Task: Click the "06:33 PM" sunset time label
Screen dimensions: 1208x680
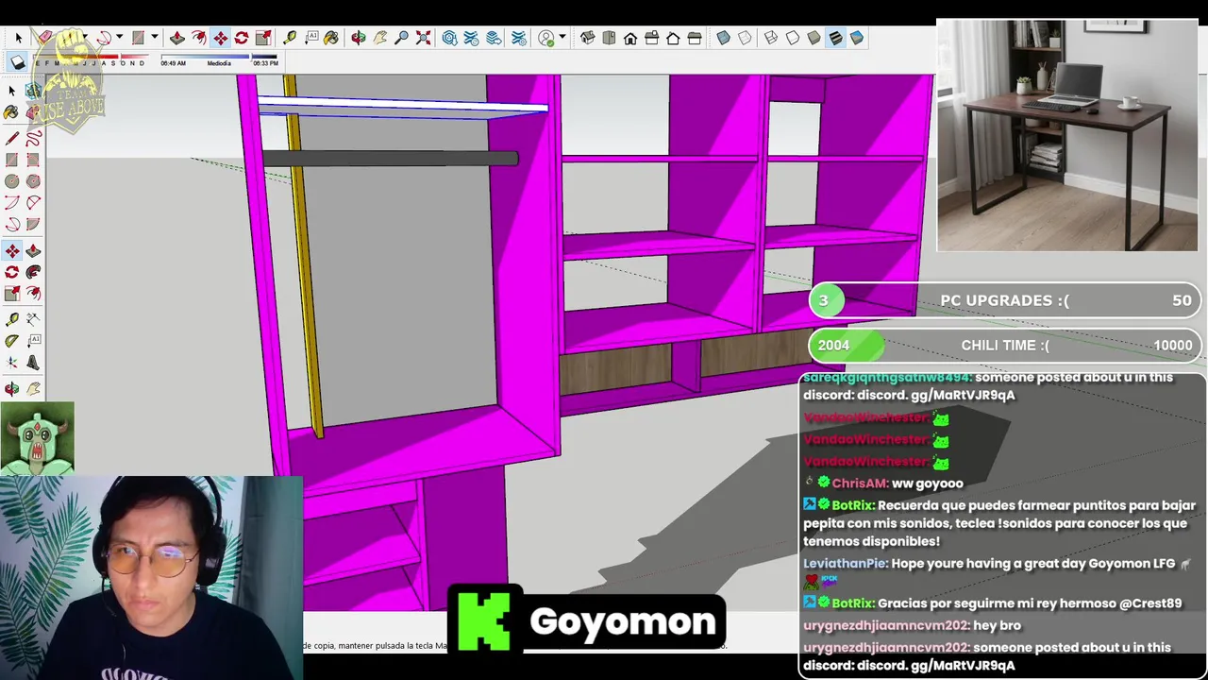Action: 265,63
